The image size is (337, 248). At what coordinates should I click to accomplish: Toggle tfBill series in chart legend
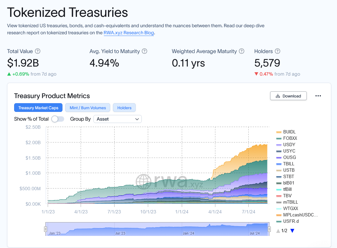(284, 189)
